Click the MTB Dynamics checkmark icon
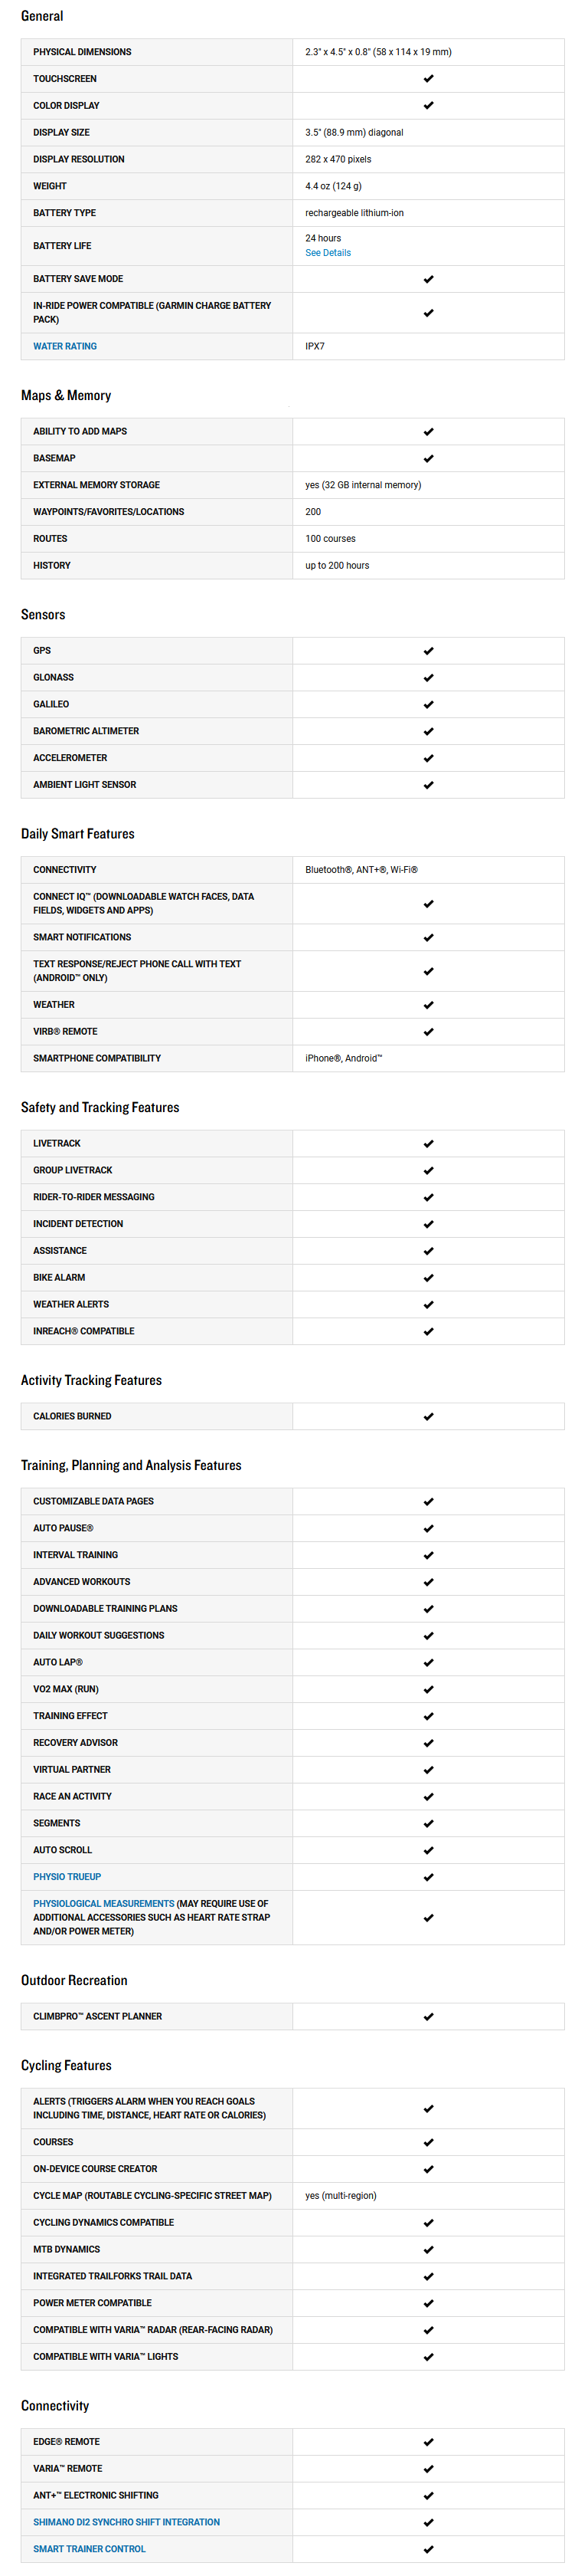The width and height of the screenshot is (578, 2576). click(x=428, y=2249)
